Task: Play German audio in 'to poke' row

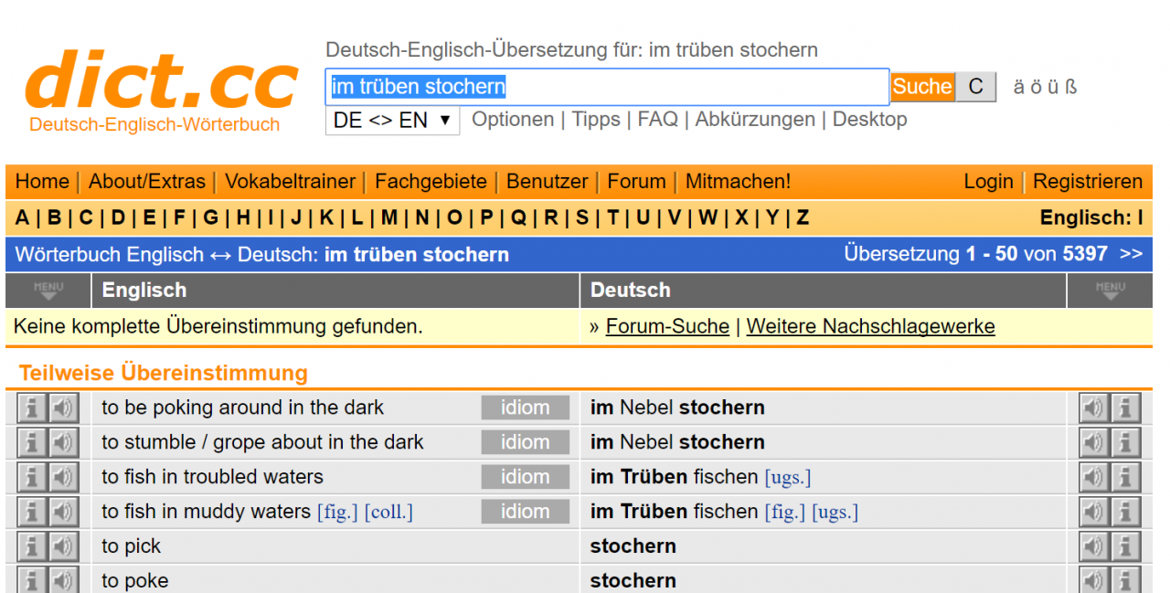Action: point(1094,580)
